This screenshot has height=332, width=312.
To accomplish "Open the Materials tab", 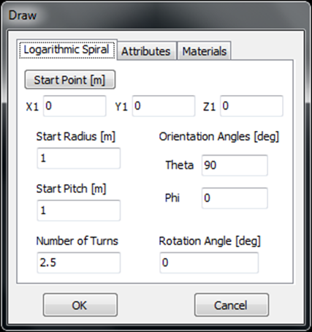I will click(x=204, y=51).
